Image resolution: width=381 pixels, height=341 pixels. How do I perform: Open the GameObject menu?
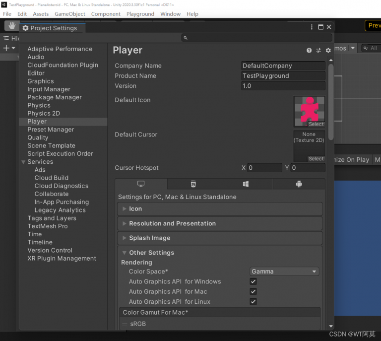(x=69, y=14)
